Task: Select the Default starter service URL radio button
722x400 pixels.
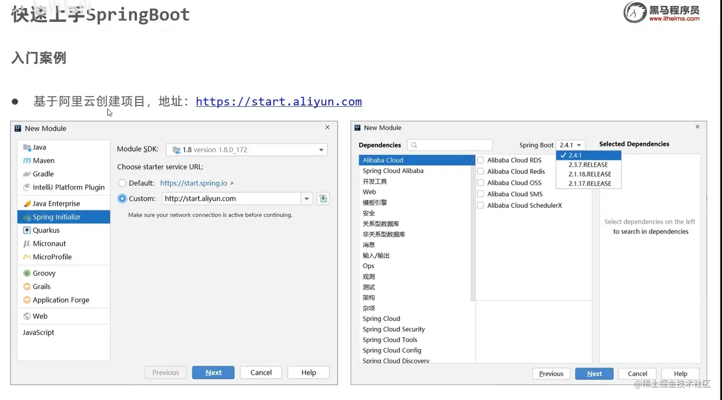Action: tap(122, 183)
